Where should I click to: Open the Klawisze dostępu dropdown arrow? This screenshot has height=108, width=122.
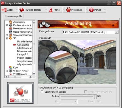point(46,10)
